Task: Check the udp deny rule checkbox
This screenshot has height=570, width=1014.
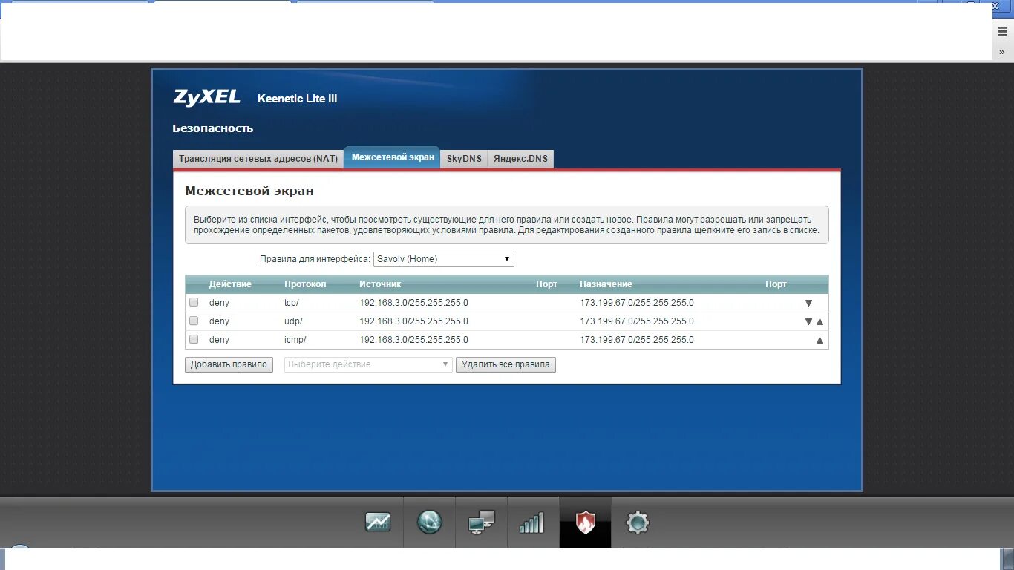Action: [194, 321]
